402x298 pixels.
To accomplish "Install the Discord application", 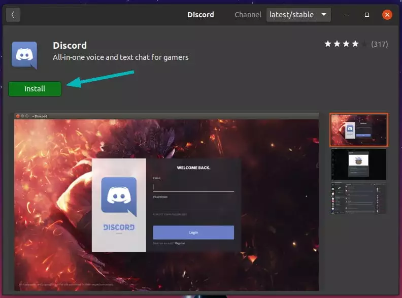I will pyautogui.click(x=35, y=89).
